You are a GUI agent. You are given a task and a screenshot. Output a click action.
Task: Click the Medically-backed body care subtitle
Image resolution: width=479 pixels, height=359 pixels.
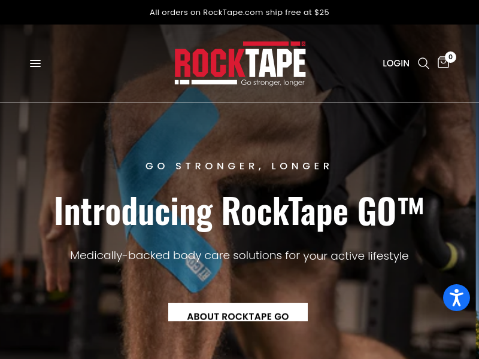tap(239, 255)
